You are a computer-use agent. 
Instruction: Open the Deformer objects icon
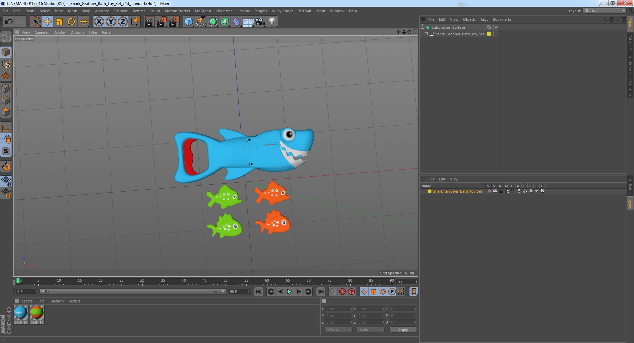click(x=236, y=22)
